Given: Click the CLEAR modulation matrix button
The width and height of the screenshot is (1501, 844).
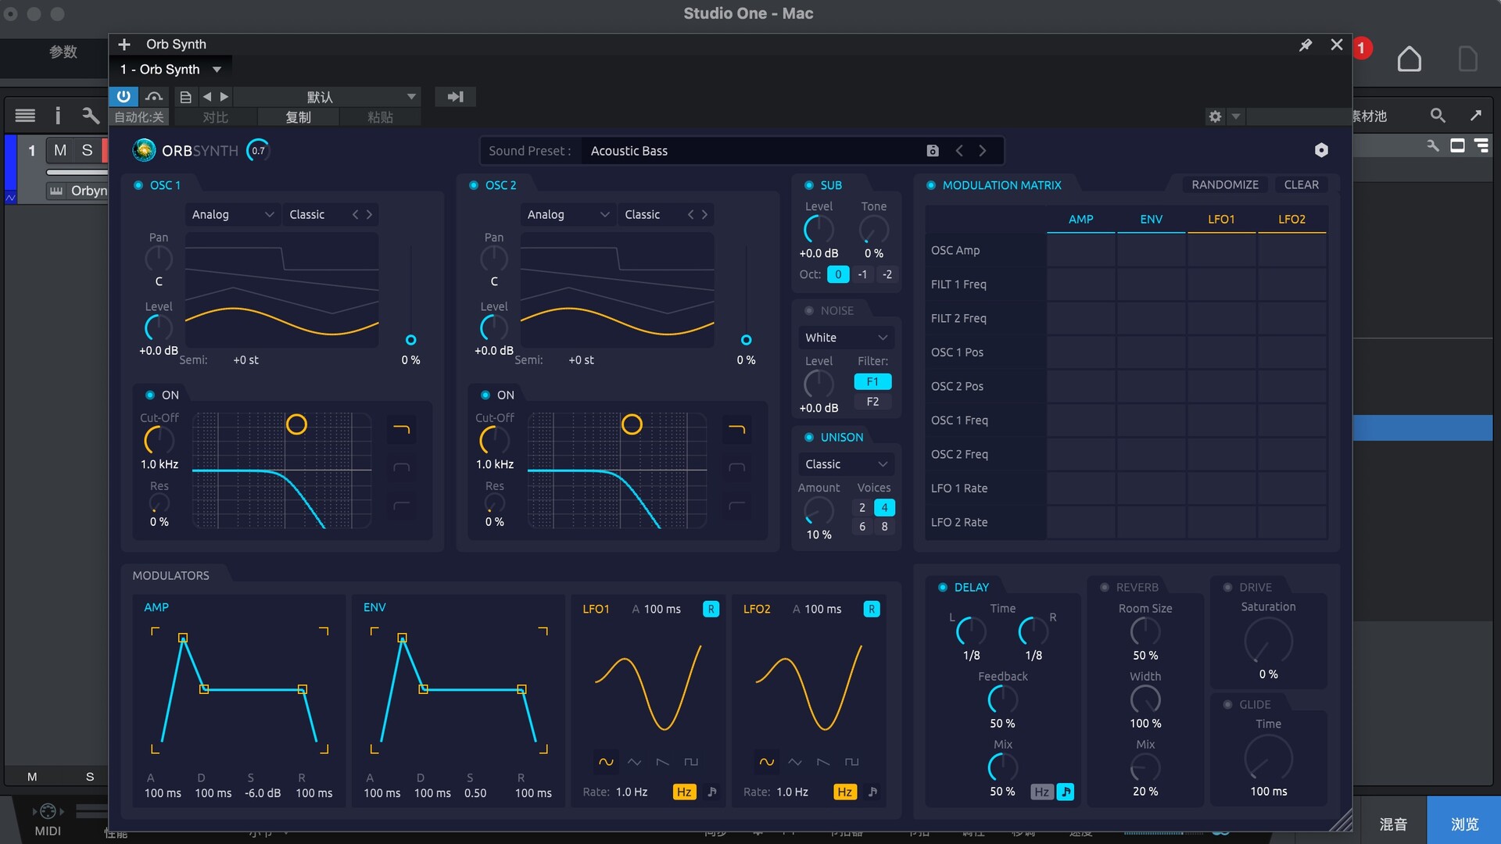Looking at the screenshot, I should [x=1301, y=184].
